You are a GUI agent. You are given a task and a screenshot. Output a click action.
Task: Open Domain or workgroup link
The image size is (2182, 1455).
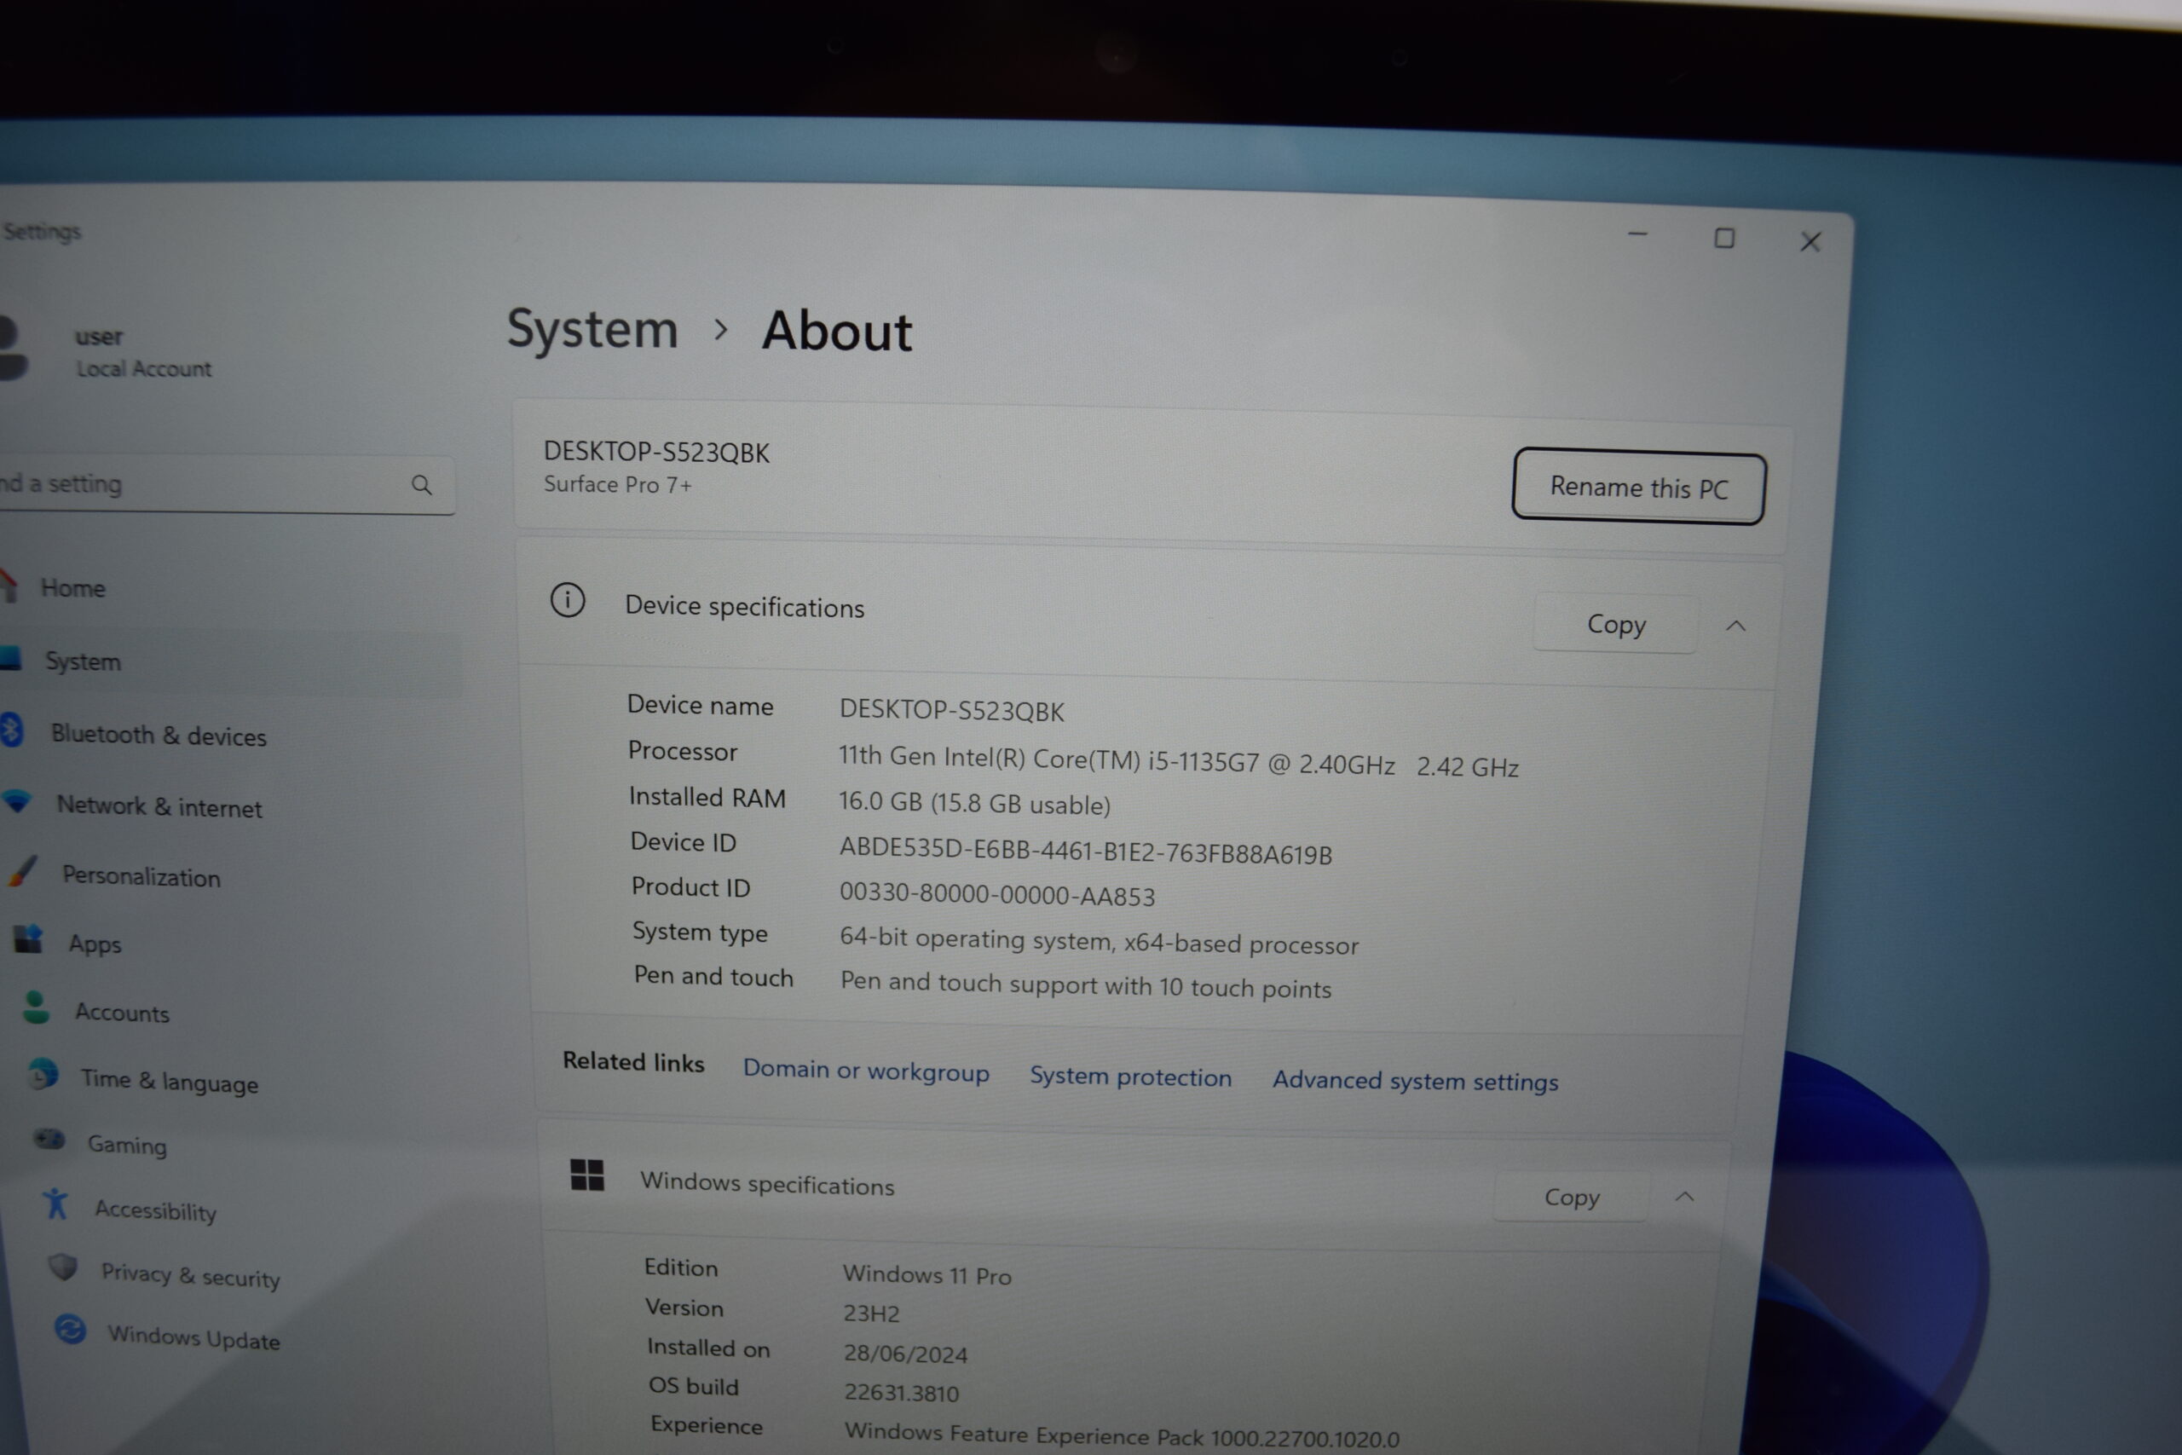tap(866, 1071)
